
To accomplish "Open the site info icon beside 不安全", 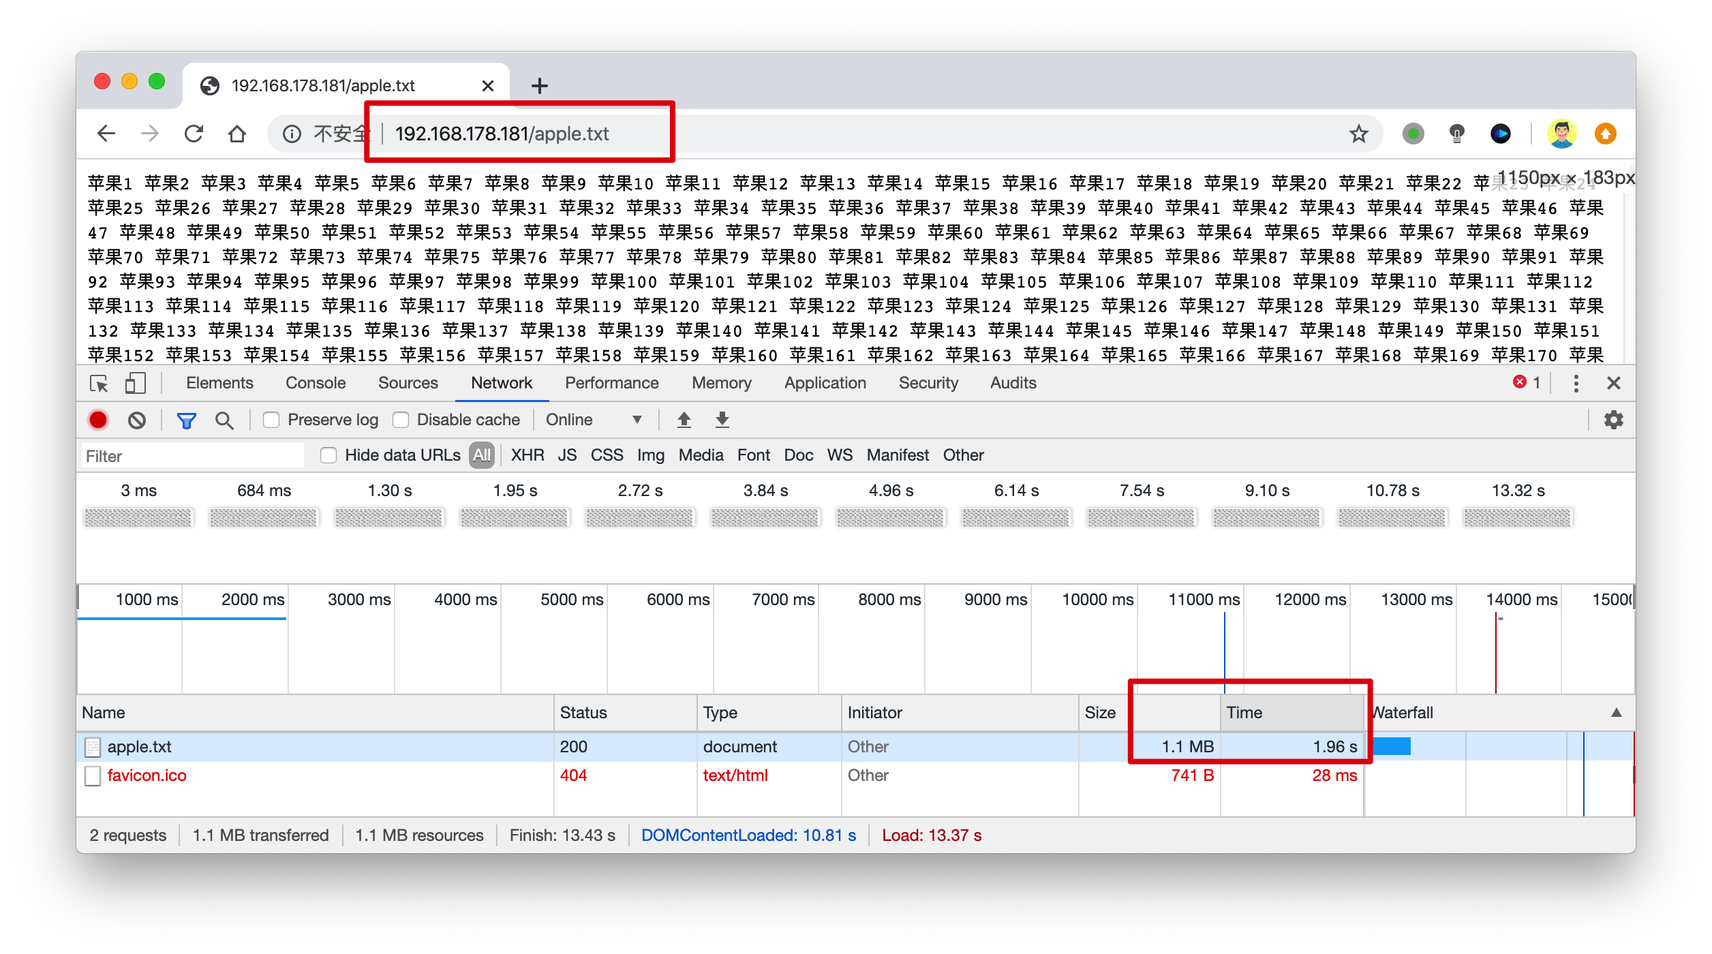I will (x=292, y=134).
